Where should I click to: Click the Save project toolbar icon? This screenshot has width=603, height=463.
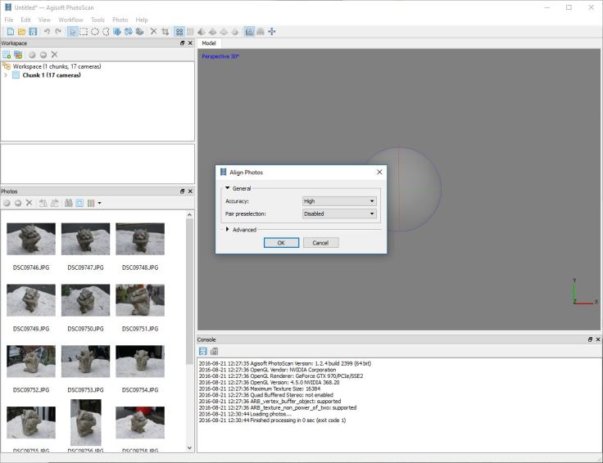point(32,31)
